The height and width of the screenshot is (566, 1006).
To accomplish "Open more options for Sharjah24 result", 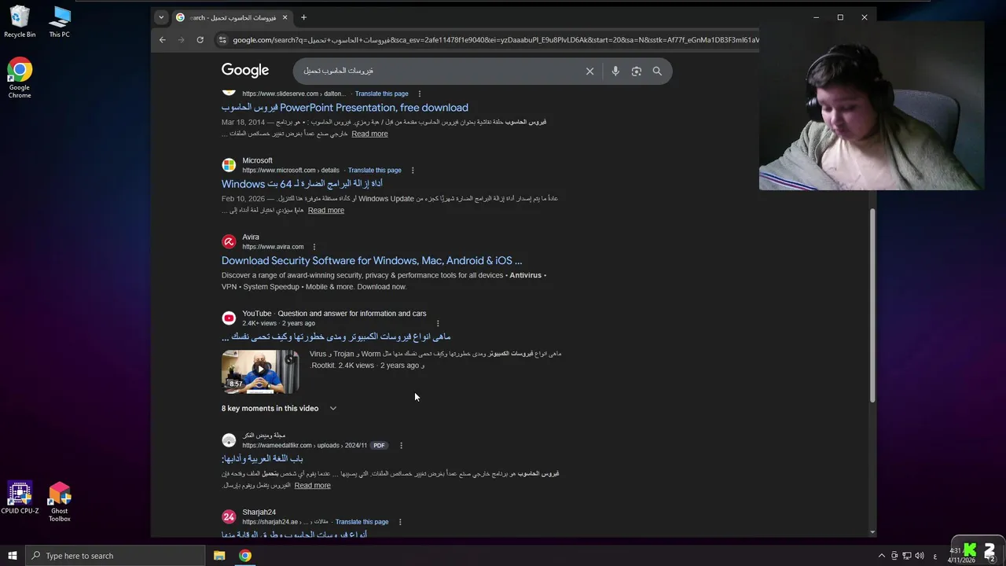I will pos(400,522).
